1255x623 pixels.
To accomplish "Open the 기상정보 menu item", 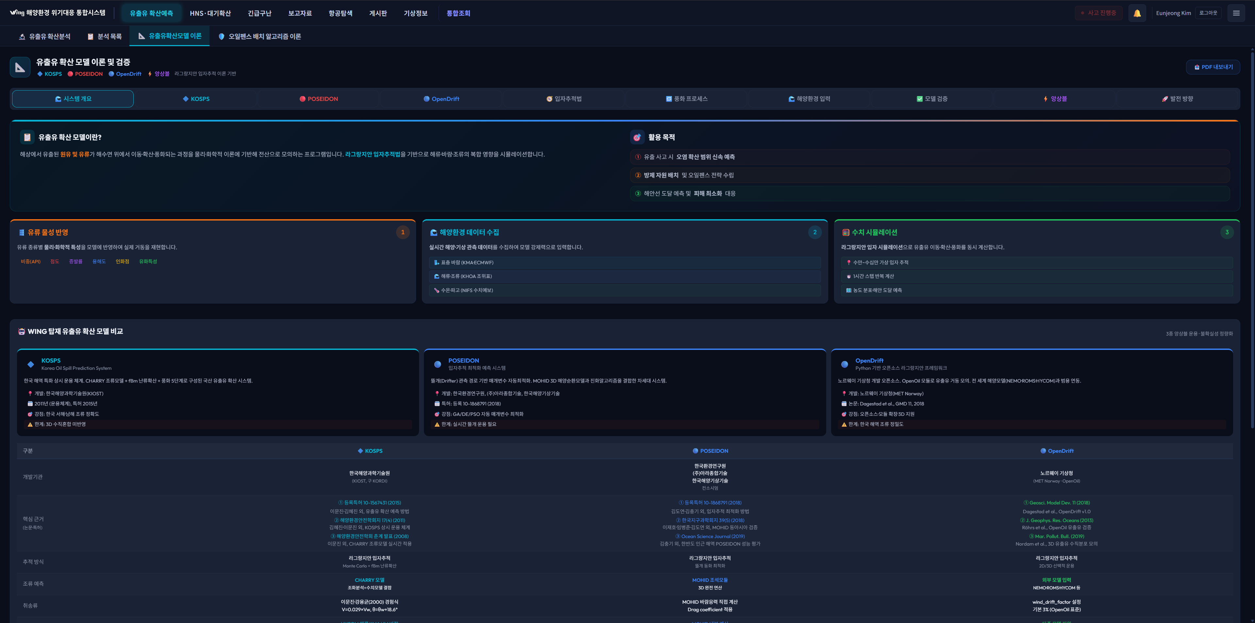I will 415,13.
